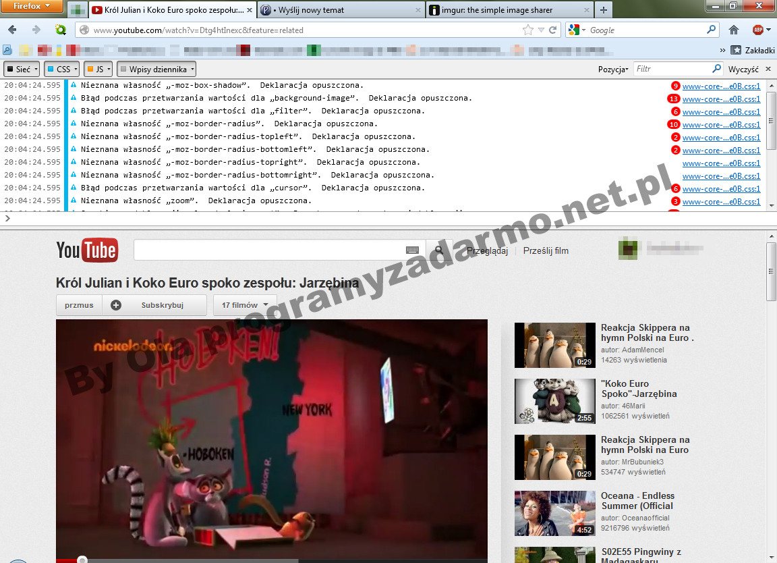Viewport: 777px width, 563px height.
Task: Open the www-core css link on the -moz-box-shadow row
Action: [x=721, y=86]
